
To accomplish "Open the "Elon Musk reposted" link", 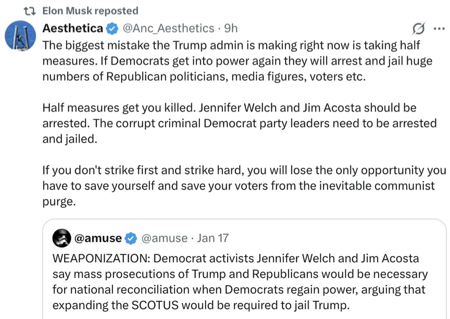I will coord(90,10).
